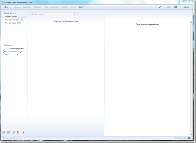
Task: Focus the Find a message field
Action: [x=54, y=14]
